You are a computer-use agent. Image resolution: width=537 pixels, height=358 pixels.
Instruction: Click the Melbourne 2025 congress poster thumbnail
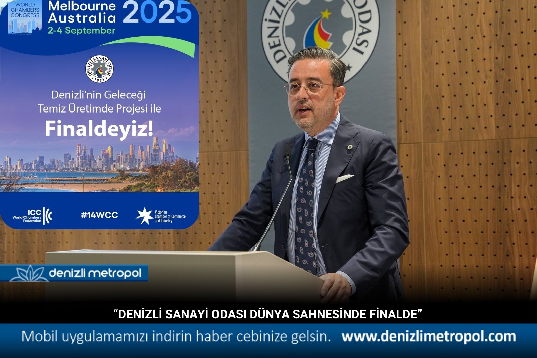99,115
